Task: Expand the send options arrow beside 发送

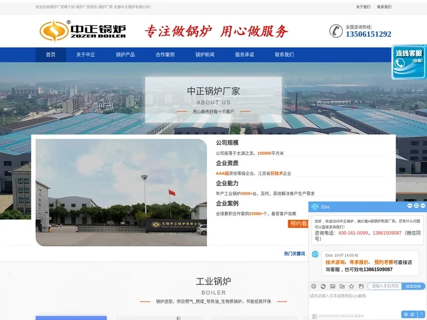Action: [x=422, y=314]
